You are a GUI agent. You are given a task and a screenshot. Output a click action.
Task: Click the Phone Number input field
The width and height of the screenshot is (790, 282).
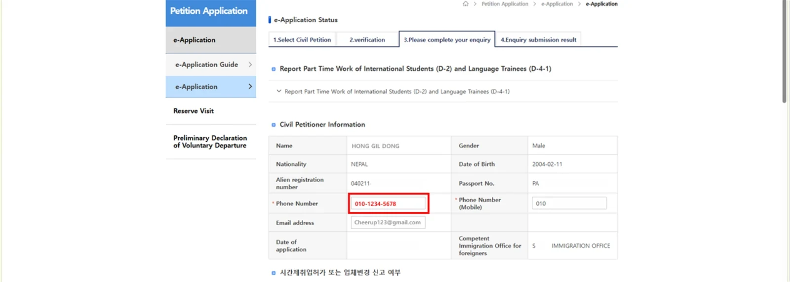(388, 204)
